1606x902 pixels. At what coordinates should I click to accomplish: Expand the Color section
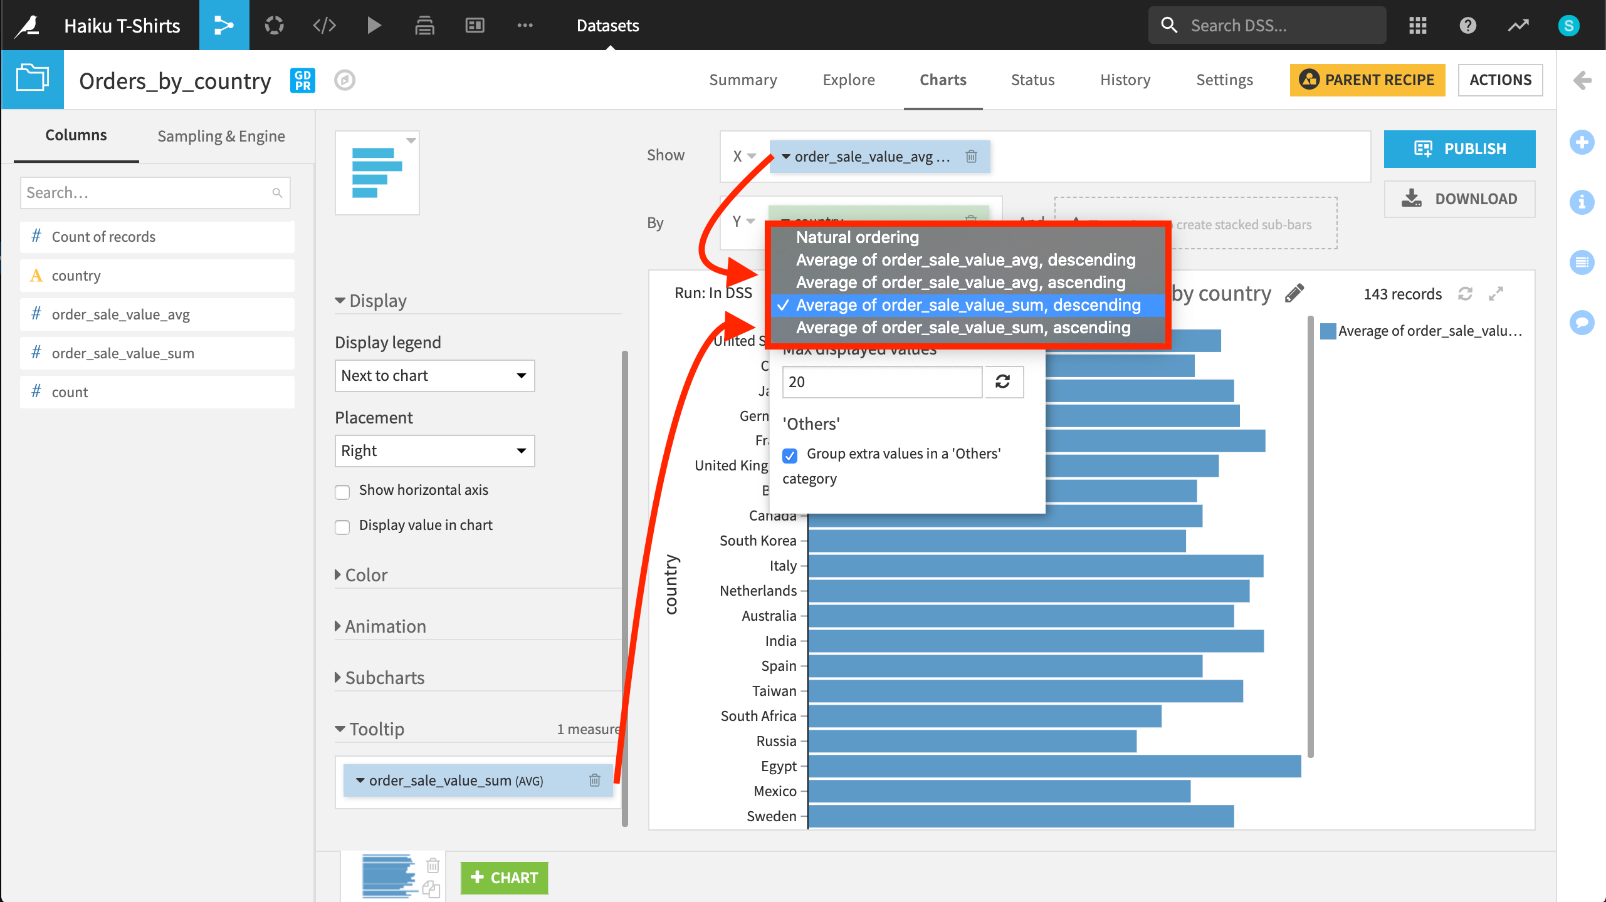point(366,575)
